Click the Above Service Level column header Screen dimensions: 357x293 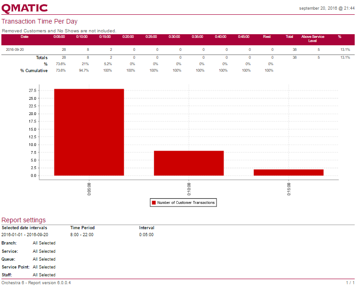(x=313, y=39)
